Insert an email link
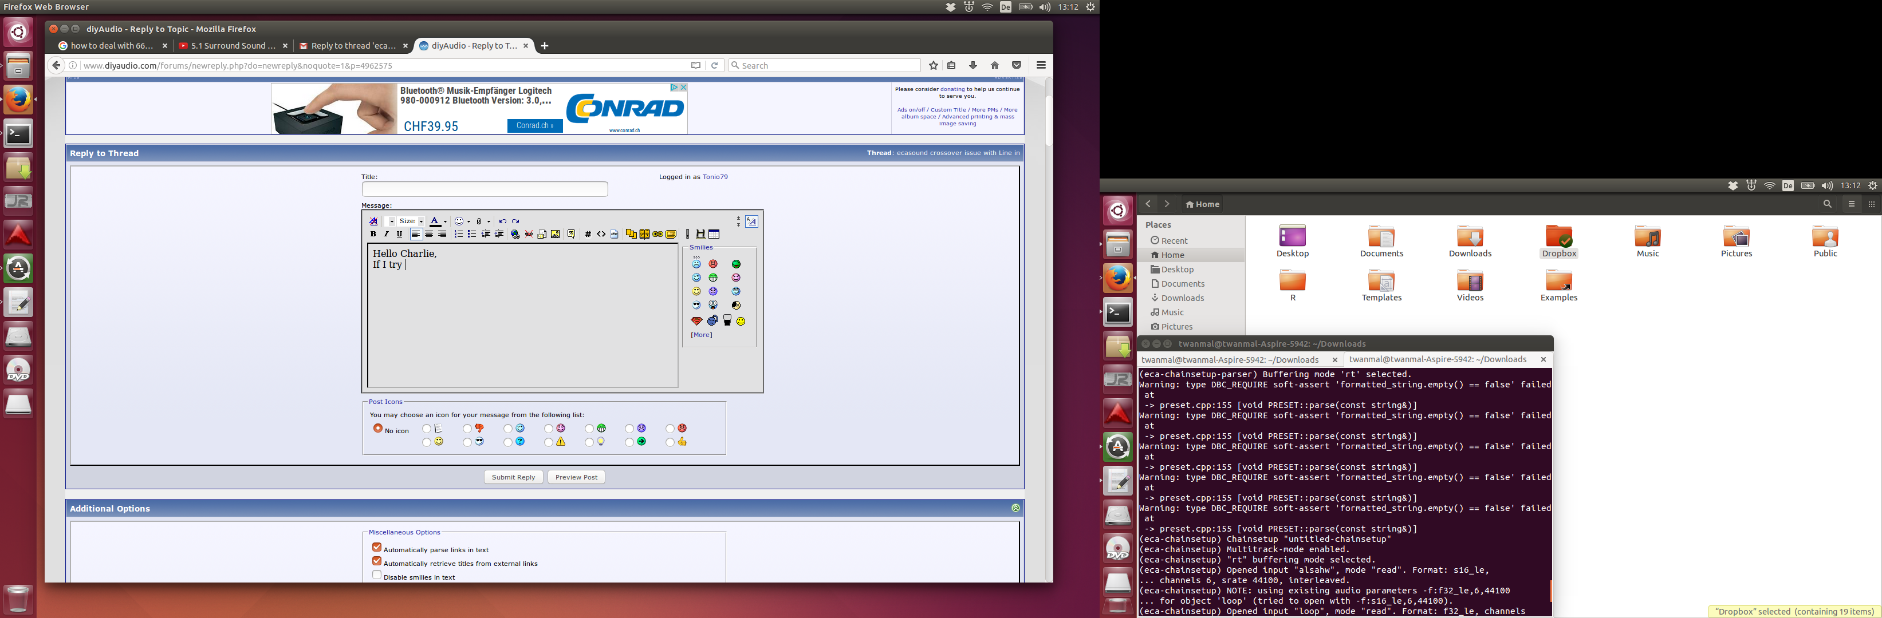Viewport: 1882px width, 618px height. pyautogui.click(x=542, y=234)
